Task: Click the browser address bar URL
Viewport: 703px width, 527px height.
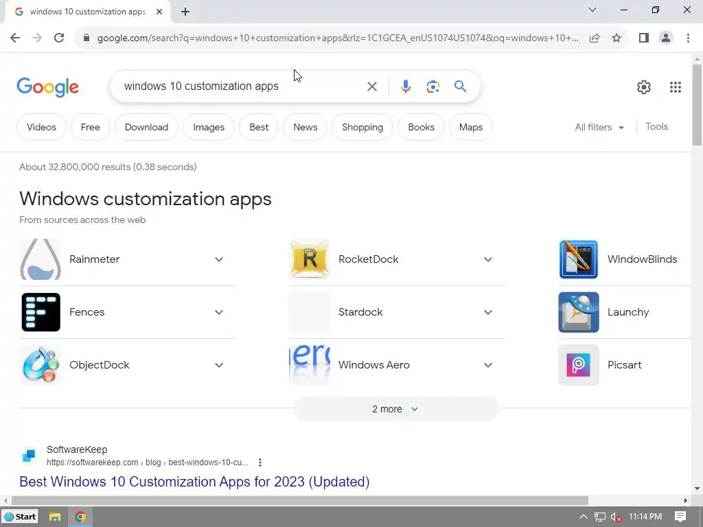Action: pyautogui.click(x=338, y=38)
